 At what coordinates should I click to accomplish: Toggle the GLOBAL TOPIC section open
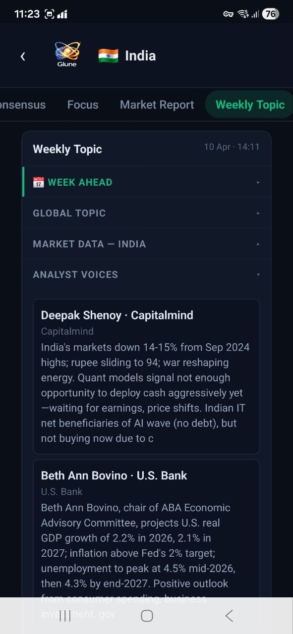tap(146, 212)
